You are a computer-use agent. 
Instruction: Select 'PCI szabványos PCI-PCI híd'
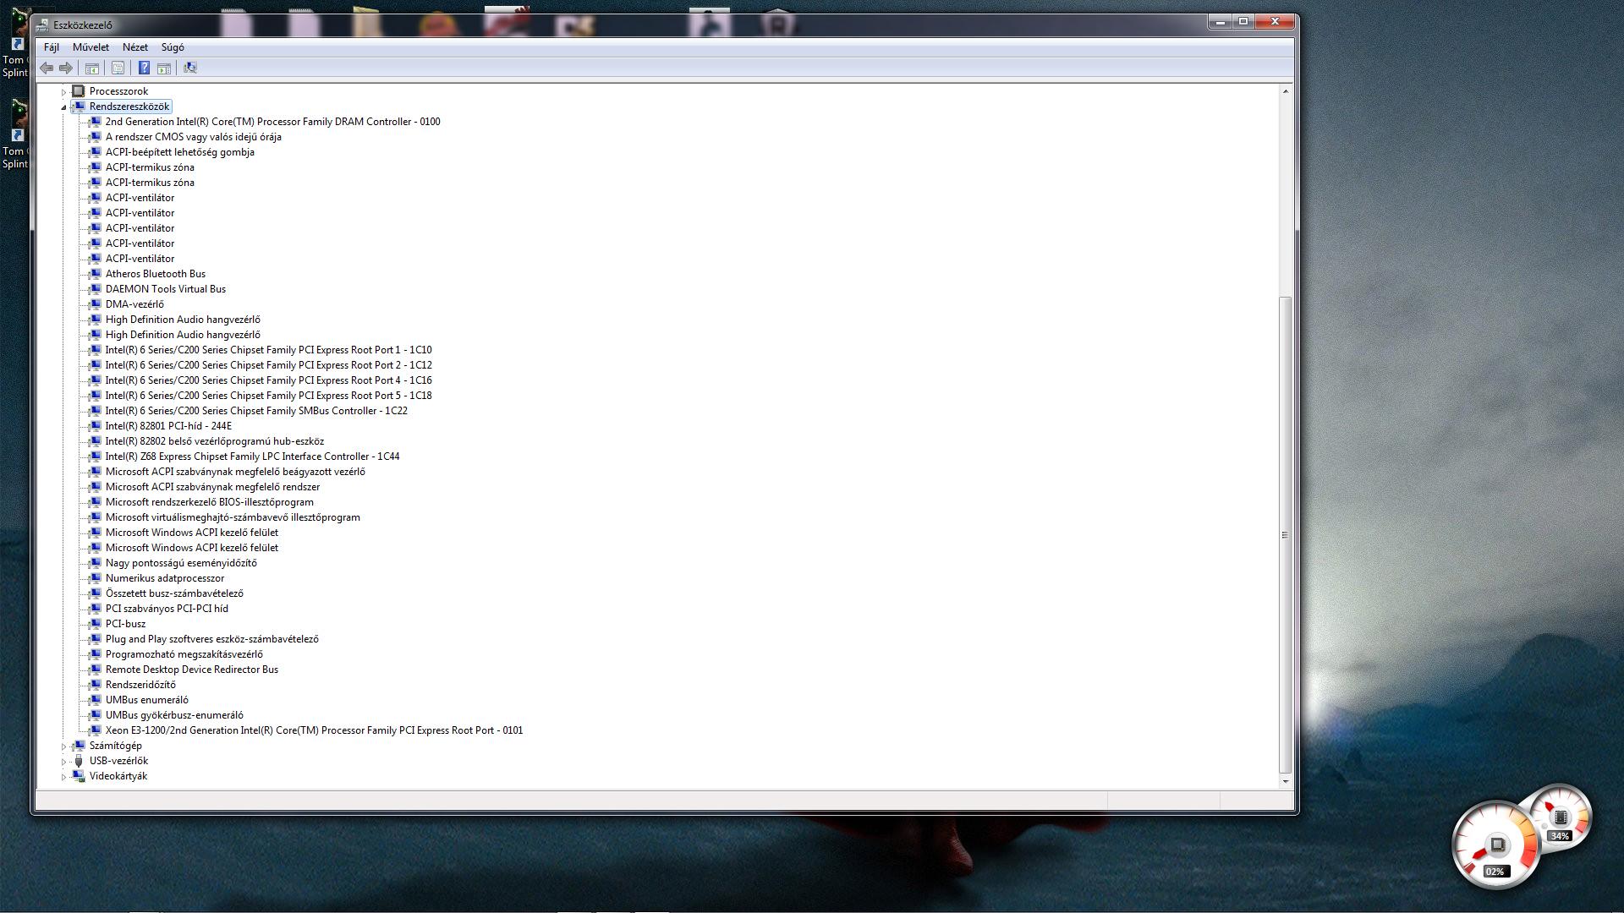click(x=167, y=609)
